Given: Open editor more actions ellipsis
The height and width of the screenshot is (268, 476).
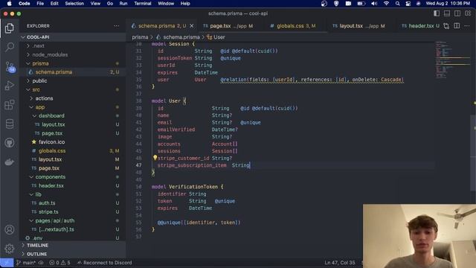Looking at the screenshot, I should [467, 26].
